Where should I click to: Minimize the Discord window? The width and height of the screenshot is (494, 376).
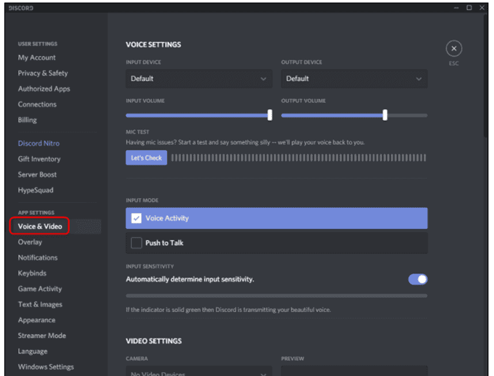(456, 8)
